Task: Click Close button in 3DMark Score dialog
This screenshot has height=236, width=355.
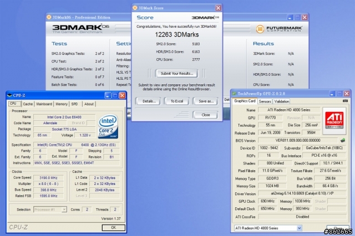Action: (x=206, y=115)
